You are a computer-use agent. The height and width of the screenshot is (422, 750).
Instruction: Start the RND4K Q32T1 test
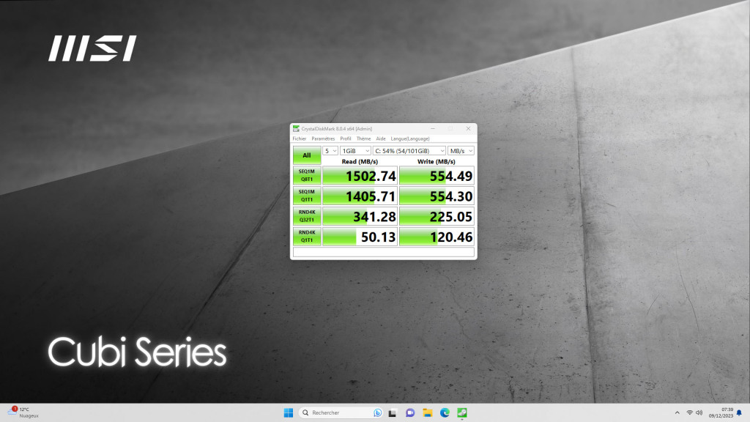[307, 216]
